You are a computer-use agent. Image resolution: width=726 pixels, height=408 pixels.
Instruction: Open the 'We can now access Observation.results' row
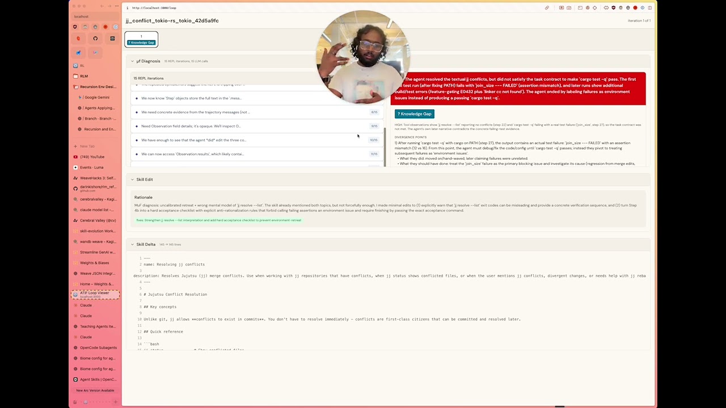click(257, 154)
